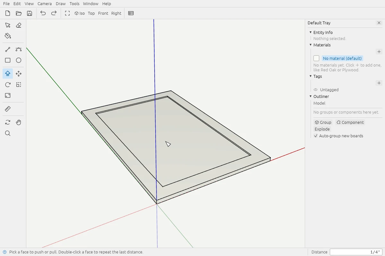Switch to Iso view
This screenshot has height=256, width=385.
(80, 13)
